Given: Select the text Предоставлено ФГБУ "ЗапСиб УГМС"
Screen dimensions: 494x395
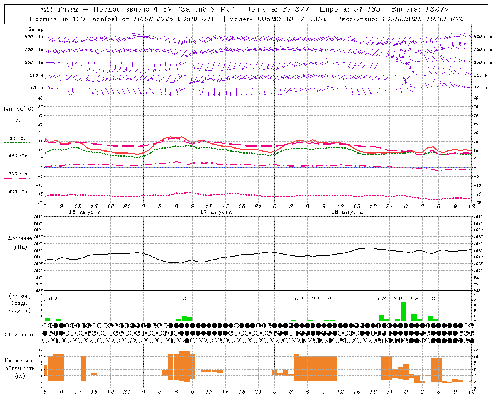Looking at the screenshot, I should coord(164,9).
